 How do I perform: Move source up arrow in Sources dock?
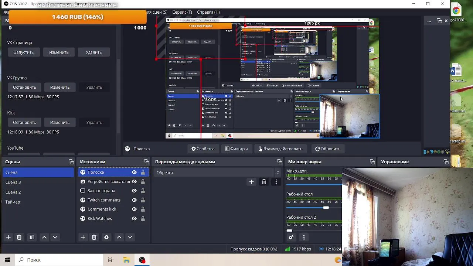tap(119, 237)
